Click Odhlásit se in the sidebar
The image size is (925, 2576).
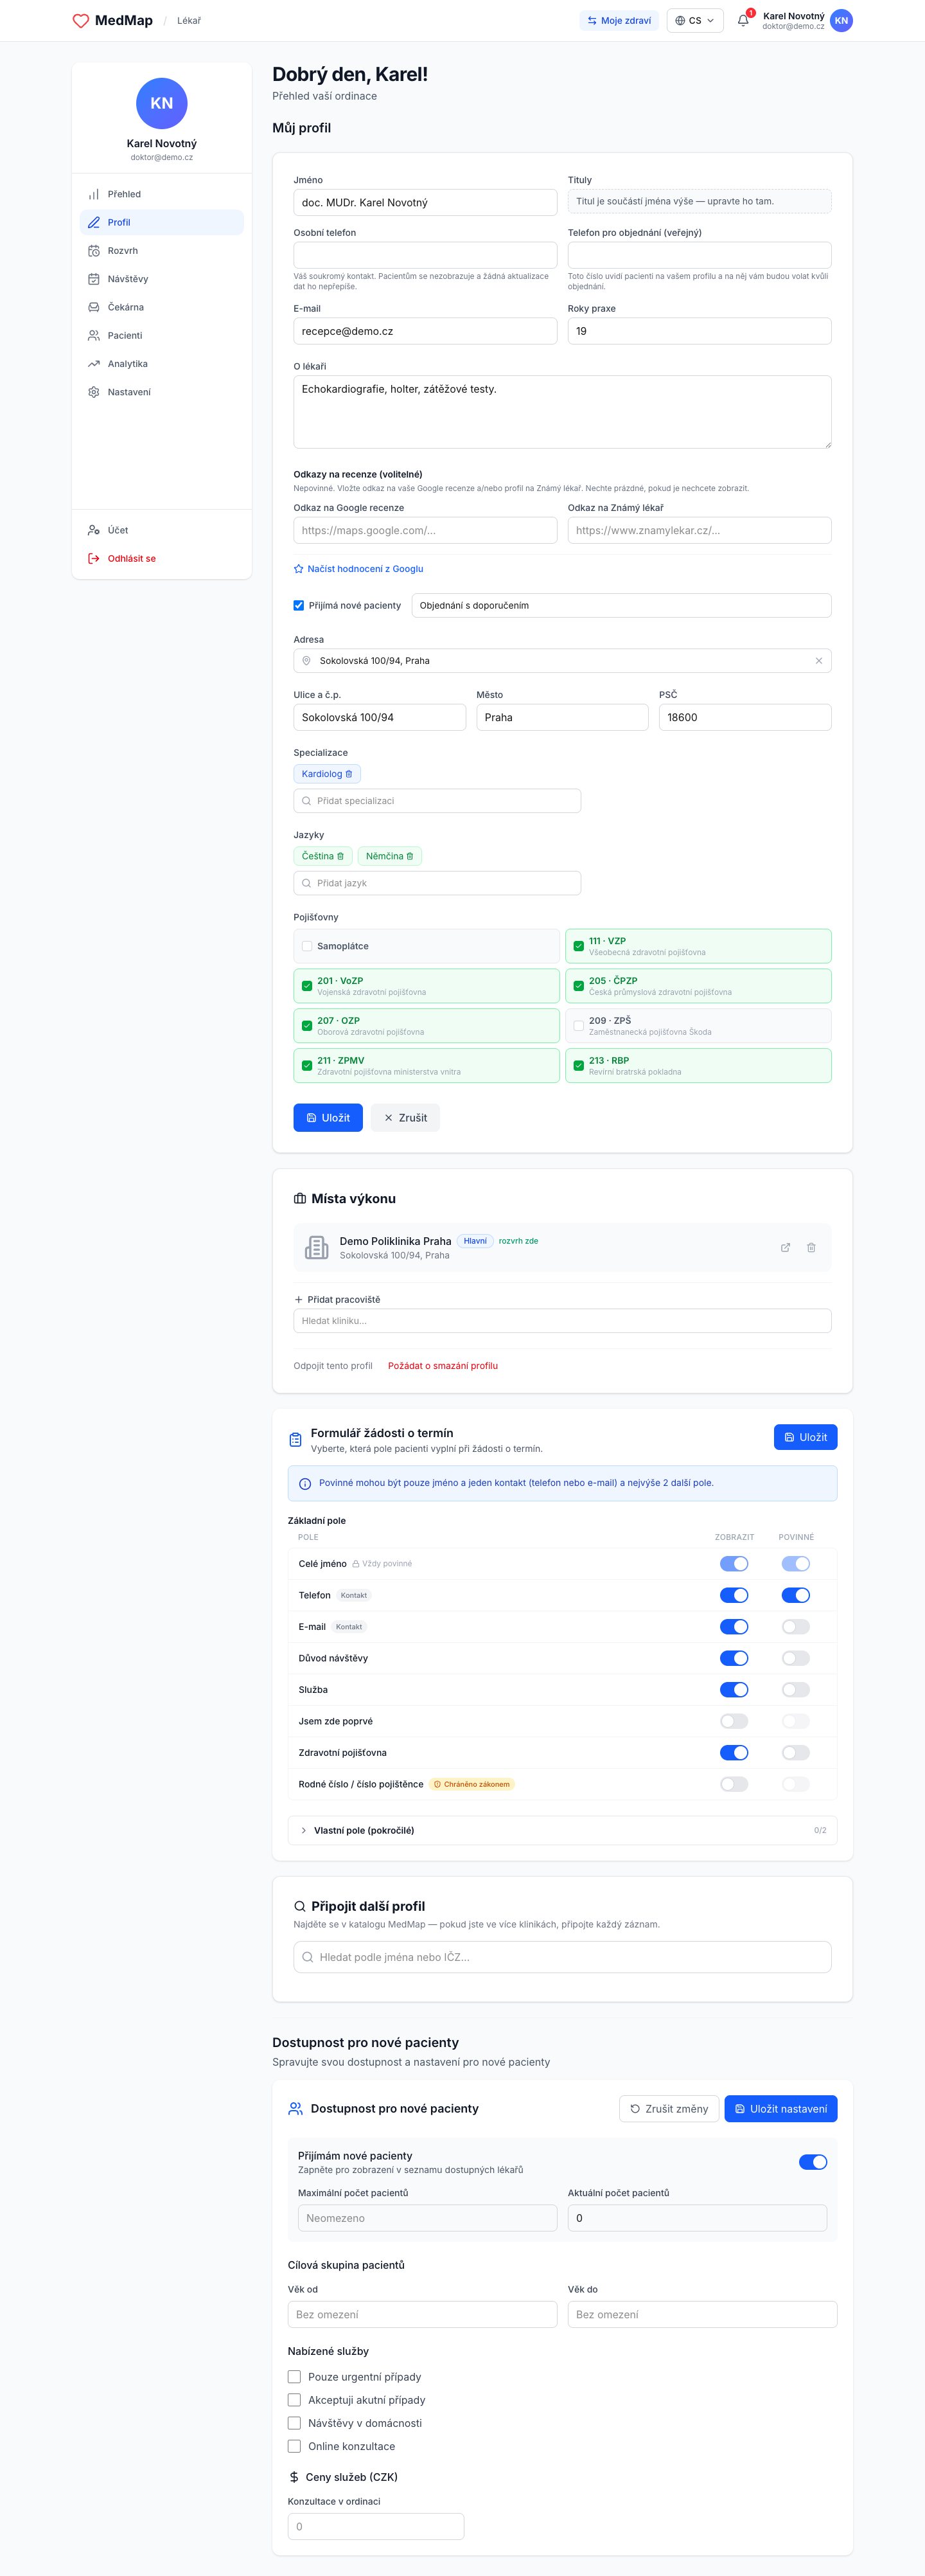[x=162, y=559]
